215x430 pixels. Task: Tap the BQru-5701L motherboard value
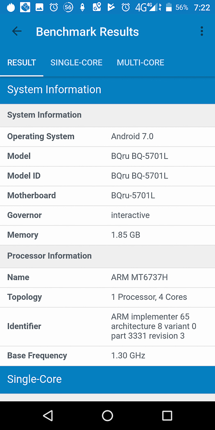tap(133, 195)
